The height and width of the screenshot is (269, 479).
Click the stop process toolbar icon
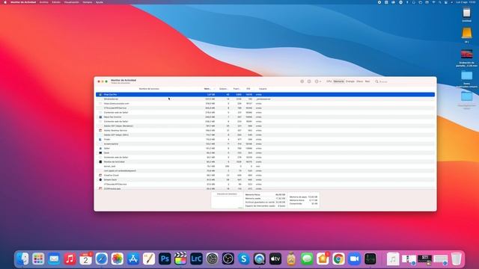(x=302, y=81)
